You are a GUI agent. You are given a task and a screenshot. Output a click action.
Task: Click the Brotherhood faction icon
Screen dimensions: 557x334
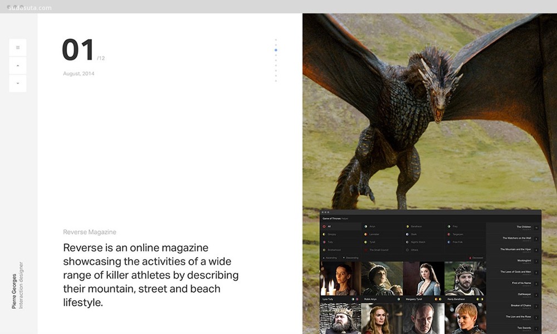point(324,250)
